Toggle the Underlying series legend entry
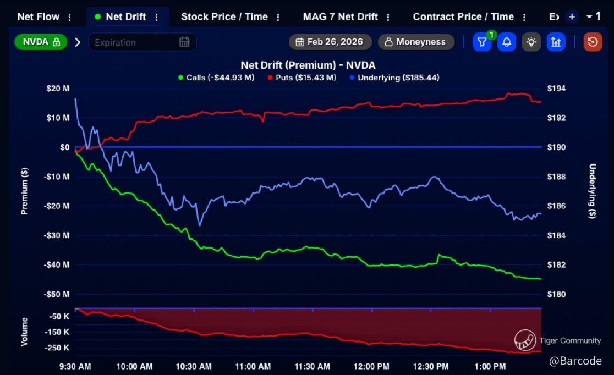 coord(394,78)
